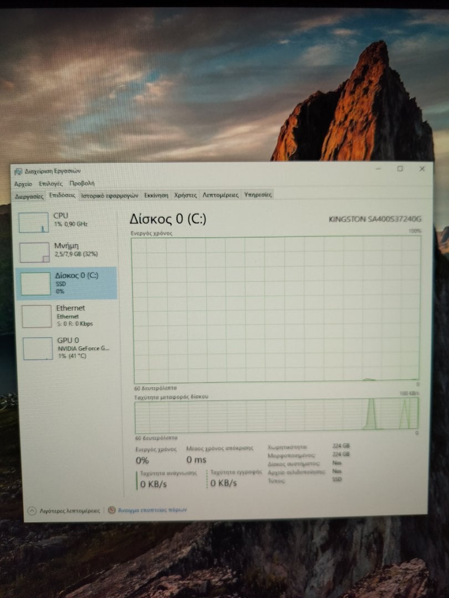449x598 pixels.
Task: Click the CPU mini graph thumbnail
Action: pos(34,223)
